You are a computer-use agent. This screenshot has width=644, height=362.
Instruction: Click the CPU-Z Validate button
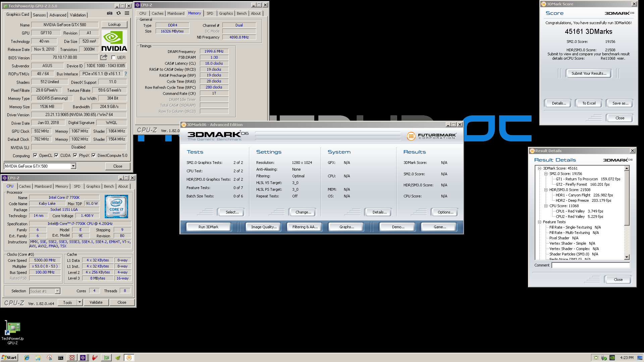tap(96, 302)
